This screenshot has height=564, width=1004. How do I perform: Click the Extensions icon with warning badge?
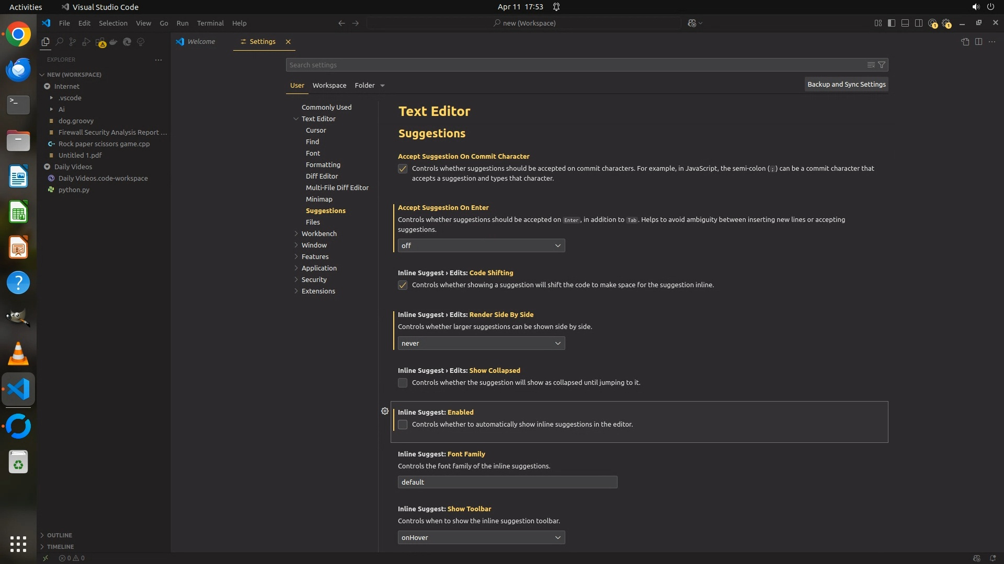point(100,42)
